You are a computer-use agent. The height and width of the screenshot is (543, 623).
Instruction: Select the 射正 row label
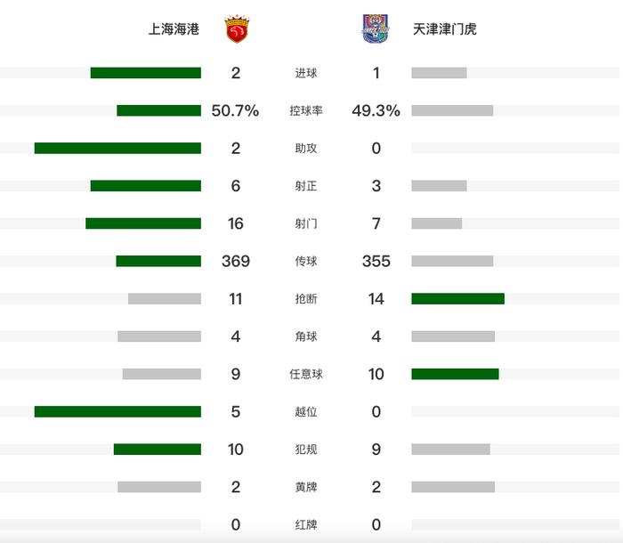[306, 186]
